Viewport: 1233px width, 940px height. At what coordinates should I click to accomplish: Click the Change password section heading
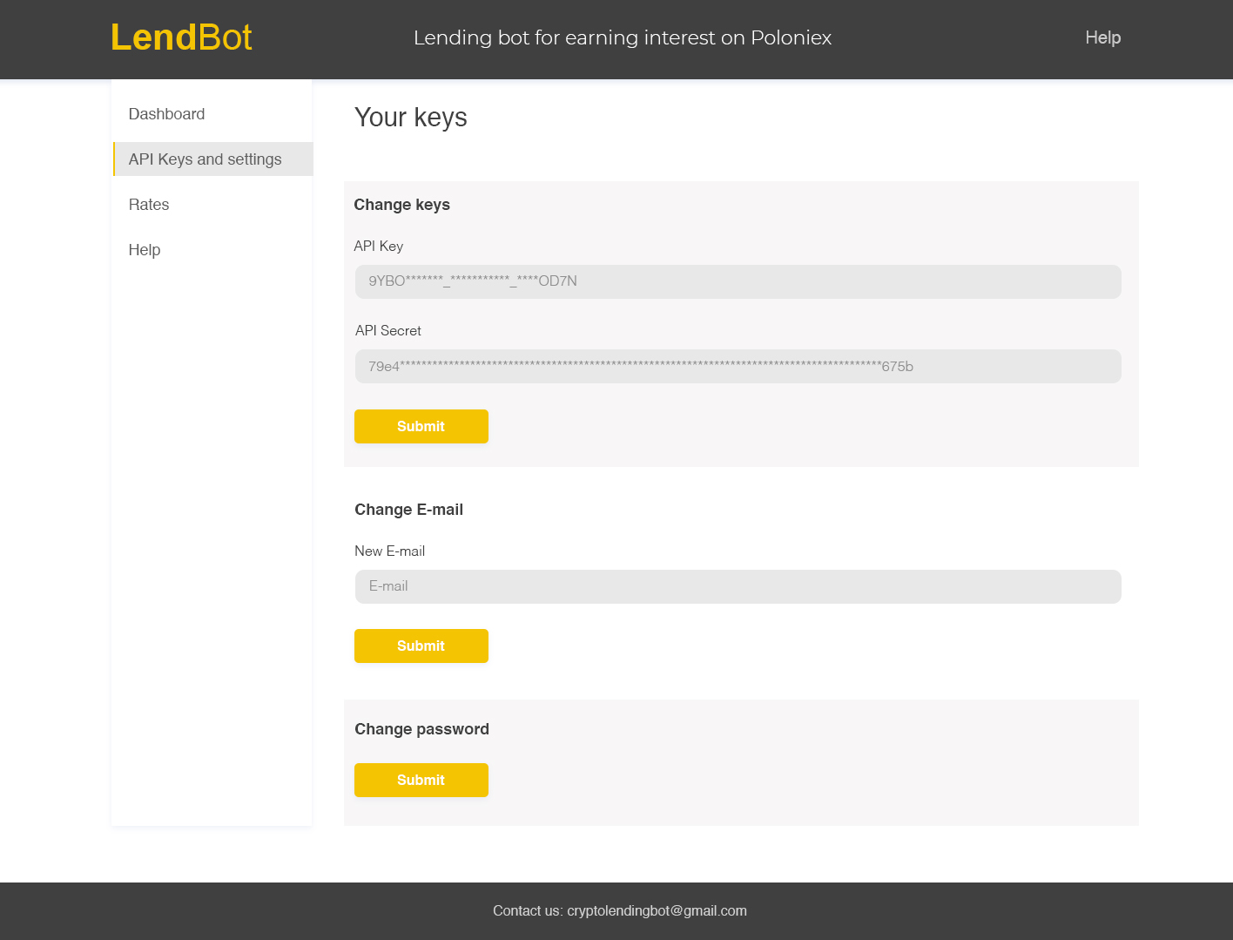421,729
